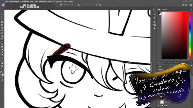Open the Фильтр menu
This screenshot has height=108, width=193.
click(x=49, y=1)
